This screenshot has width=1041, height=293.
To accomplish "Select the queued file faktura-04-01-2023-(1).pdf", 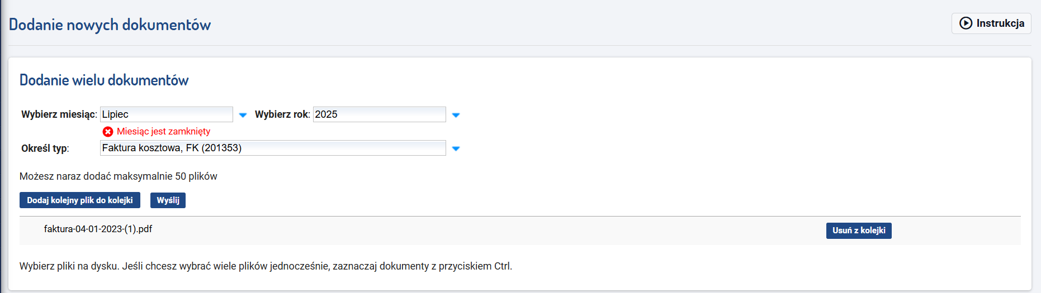I will pos(98,229).
